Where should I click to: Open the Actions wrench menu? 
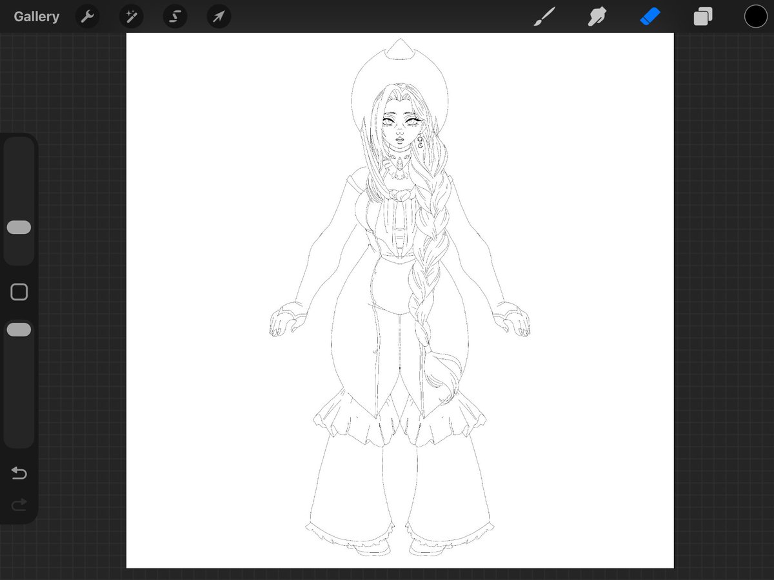point(87,16)
